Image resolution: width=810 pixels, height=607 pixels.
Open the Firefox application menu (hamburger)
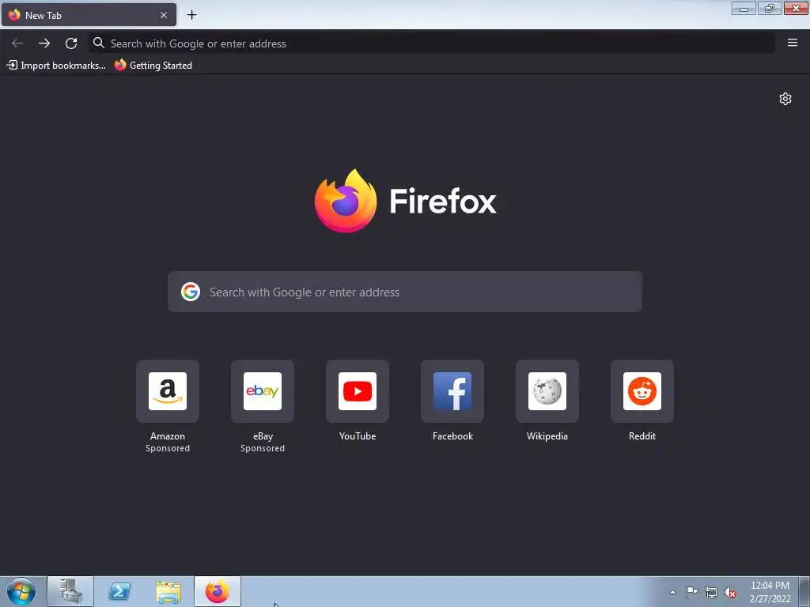click(x=793, y=43)
